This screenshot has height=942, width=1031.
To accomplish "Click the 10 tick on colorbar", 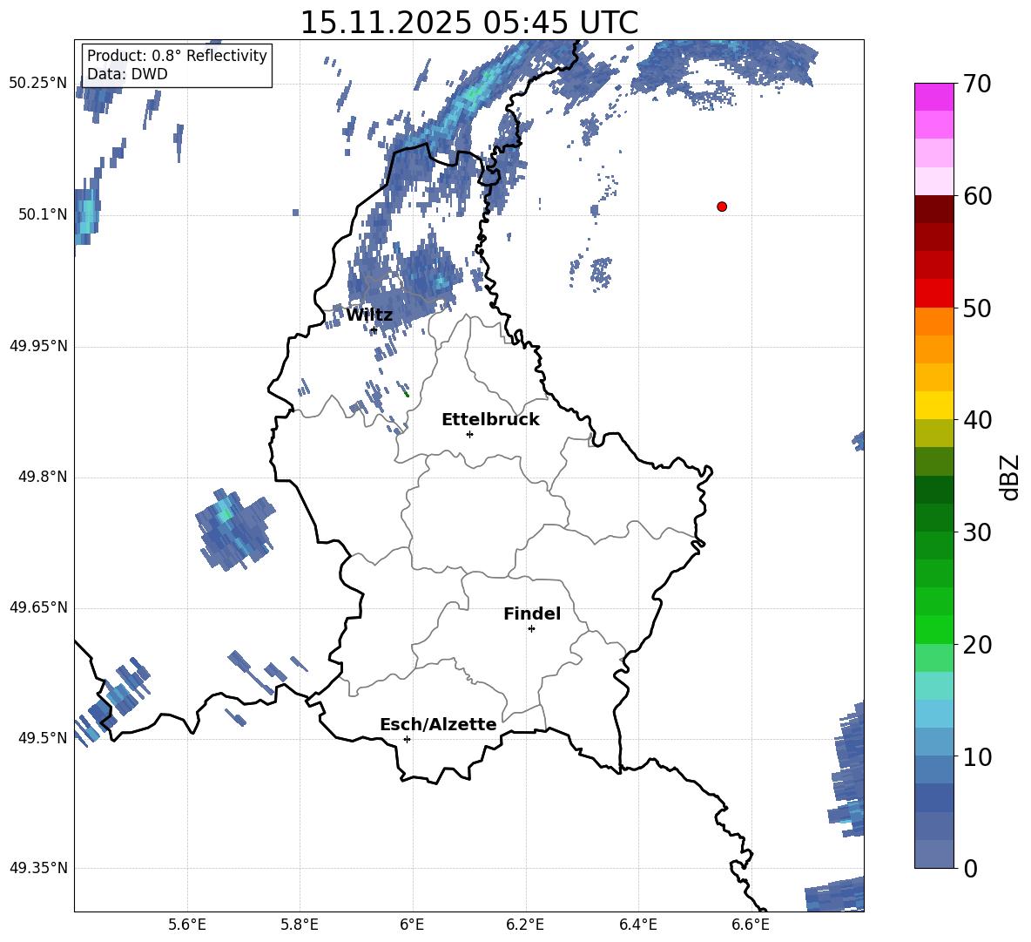I will click(x=976, y=756).
